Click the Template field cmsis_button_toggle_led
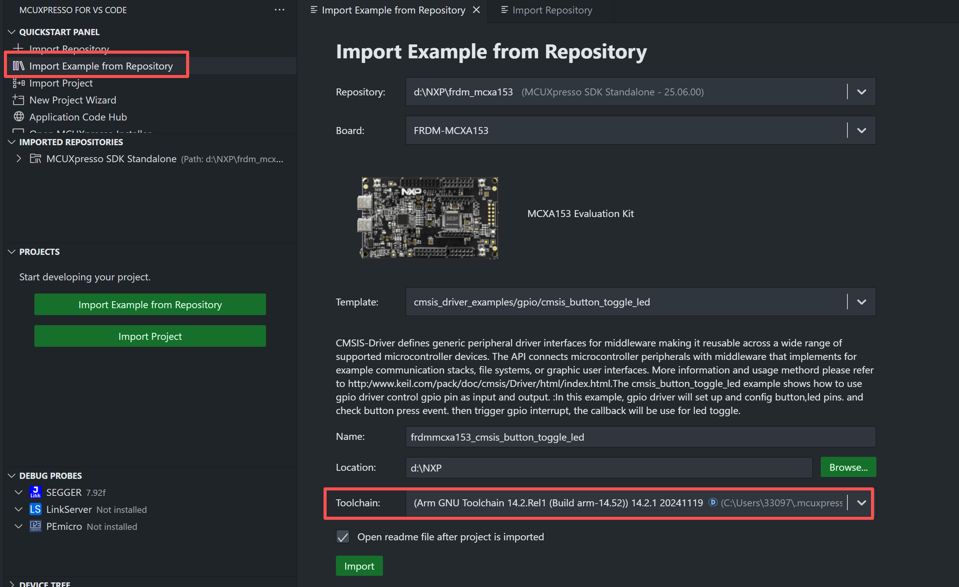The height and width of the screenshot is (587, 959). 640,302
